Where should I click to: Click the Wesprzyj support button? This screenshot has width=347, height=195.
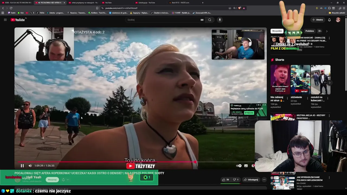52,180
